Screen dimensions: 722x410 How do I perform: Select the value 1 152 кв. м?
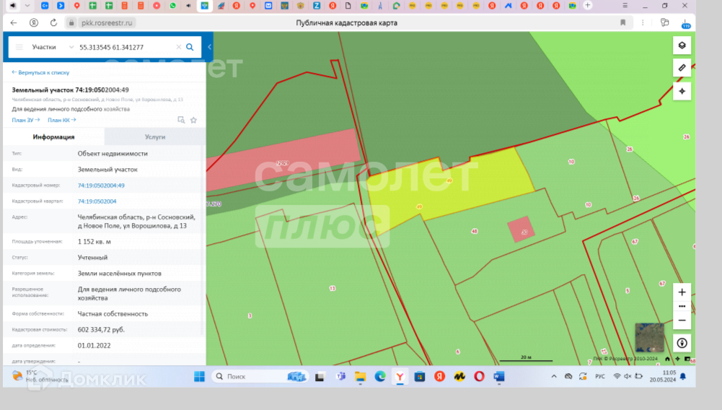click(x=94, y=241)
